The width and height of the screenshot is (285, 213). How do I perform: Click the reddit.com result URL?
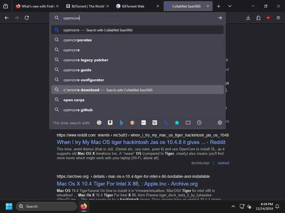click(143, 135)
